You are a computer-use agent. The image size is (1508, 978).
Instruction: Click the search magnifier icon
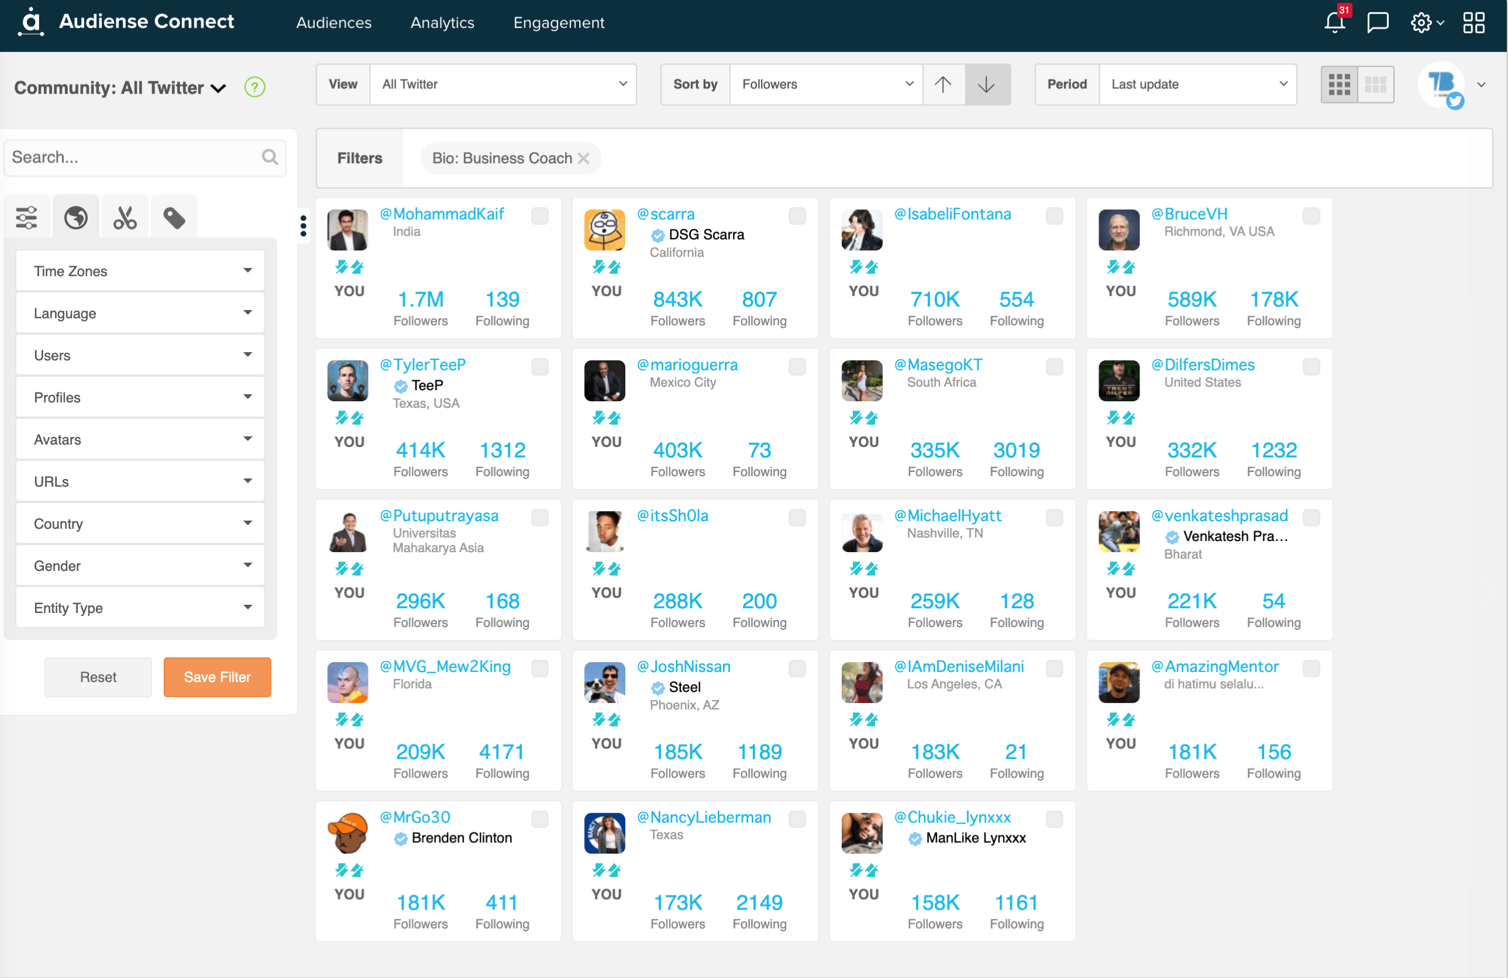pyautogui.click(x=270, y=157)
